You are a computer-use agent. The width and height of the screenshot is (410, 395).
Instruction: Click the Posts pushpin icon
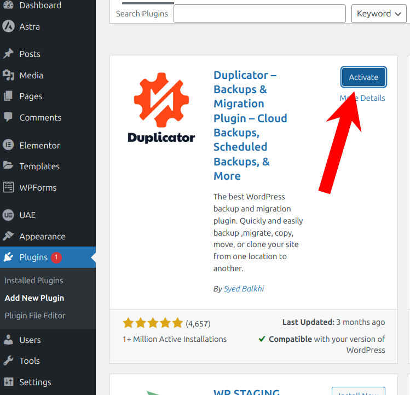pyautogui.click(x=8, y=54)
